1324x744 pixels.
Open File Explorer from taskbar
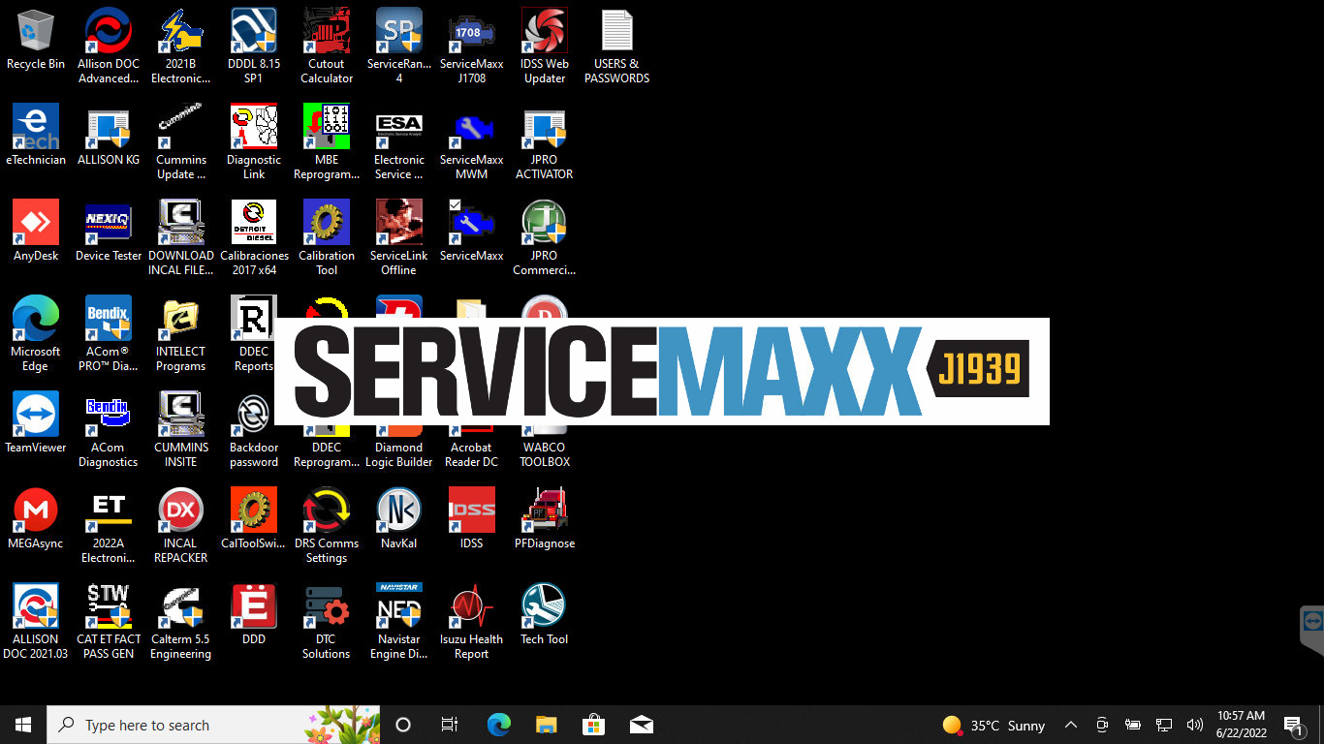[547, 725]
